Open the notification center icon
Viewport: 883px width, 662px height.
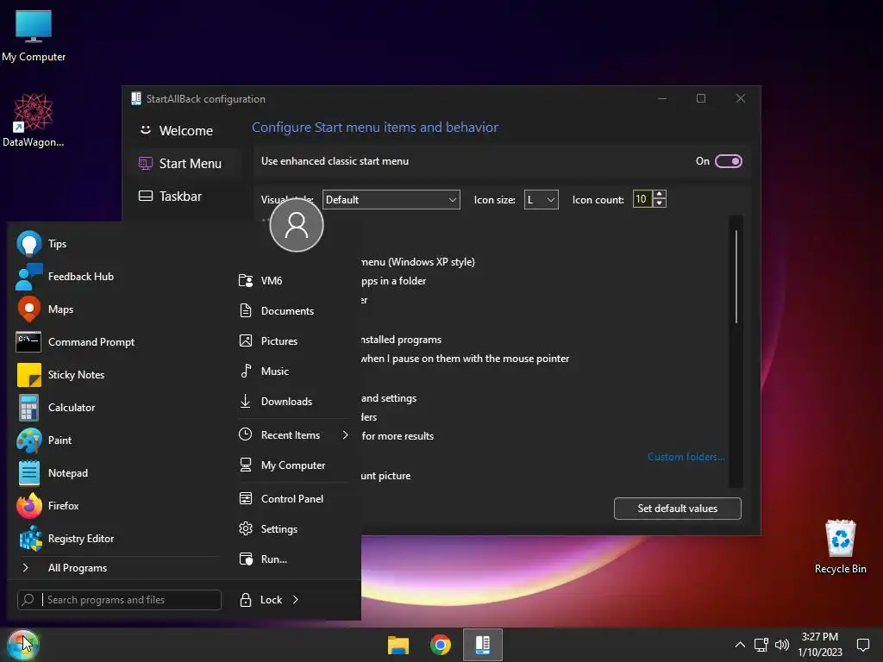pos(862,645)
